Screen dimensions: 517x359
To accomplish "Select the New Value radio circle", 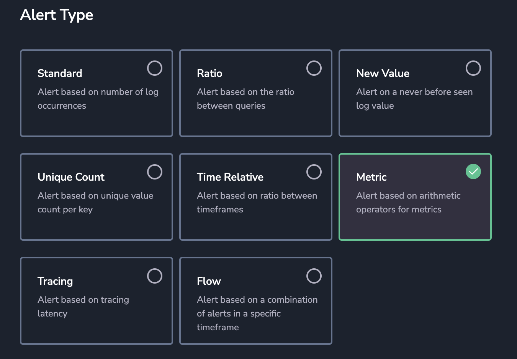I will [473, 69].
